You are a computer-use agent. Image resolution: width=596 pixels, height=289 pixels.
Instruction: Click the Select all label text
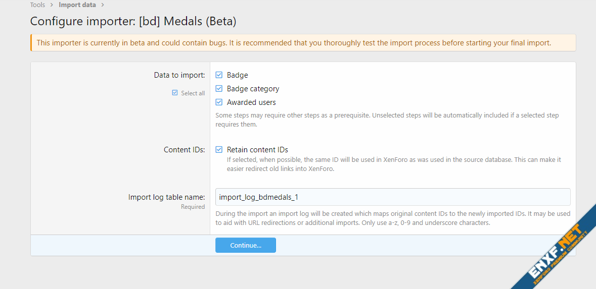click(x=193, y=93)
